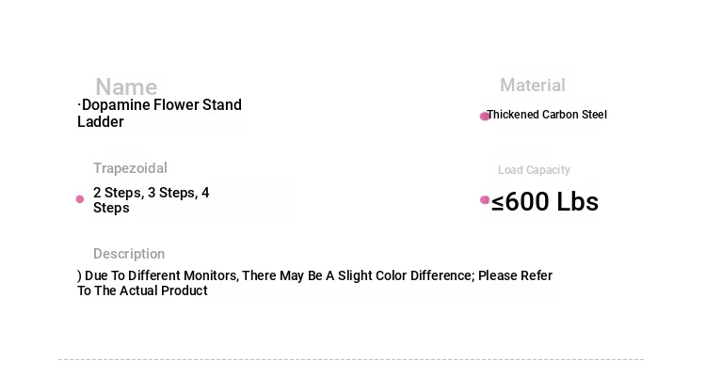Screen dimensions: 706x392
Task: Select the Material heading
Action: [x=533, y=86]
